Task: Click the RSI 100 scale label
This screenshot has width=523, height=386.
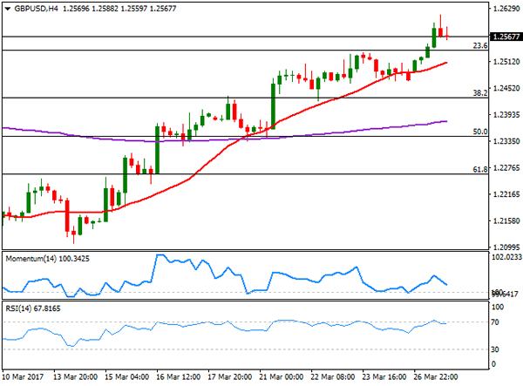Action: [x=498, y=307]
